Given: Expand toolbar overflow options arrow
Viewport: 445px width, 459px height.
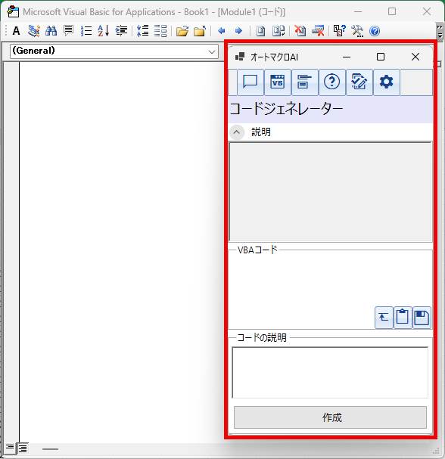Looking at the screenshot, I should pyautogui.click(x=440, y=31).
